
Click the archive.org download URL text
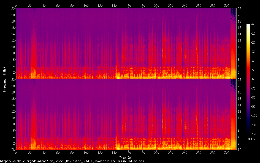pyautogui.click(x=72, y=161)
